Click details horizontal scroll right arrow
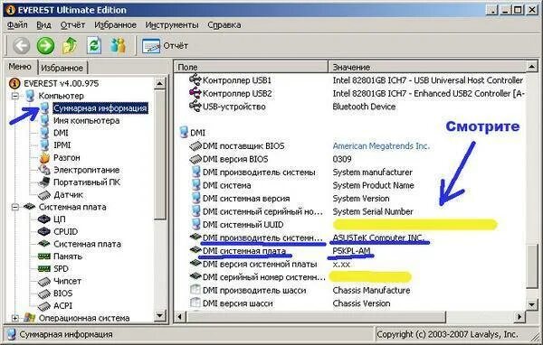The width and height of the screenshot is (543, 345). [x=519, y=316]
